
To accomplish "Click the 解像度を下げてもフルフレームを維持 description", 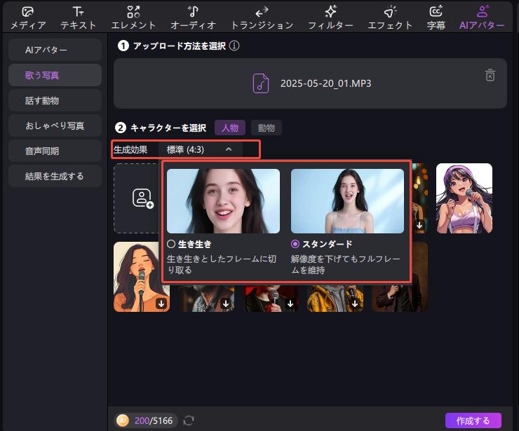I will click(346, 264).
